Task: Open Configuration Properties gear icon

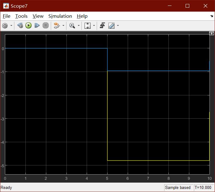Action: click(x=5, y=26)
